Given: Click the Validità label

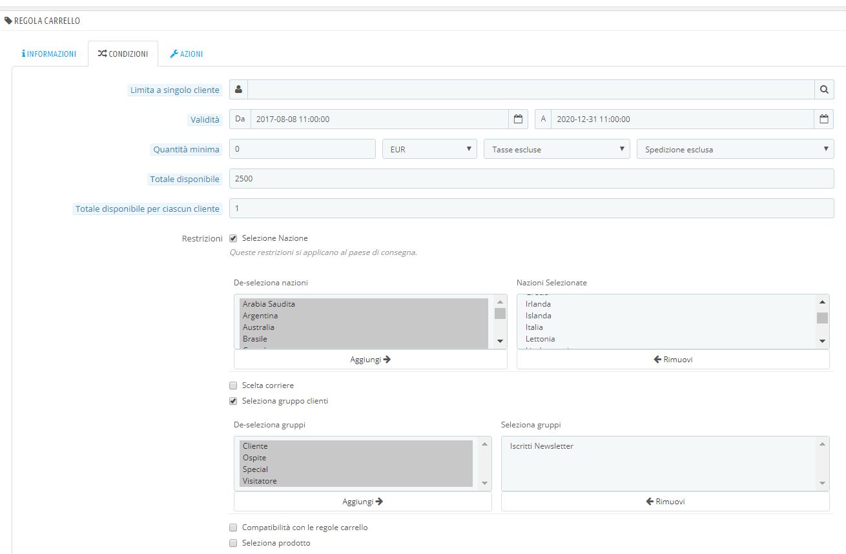Looking at the screenshot, I should [x=205, y=119].
